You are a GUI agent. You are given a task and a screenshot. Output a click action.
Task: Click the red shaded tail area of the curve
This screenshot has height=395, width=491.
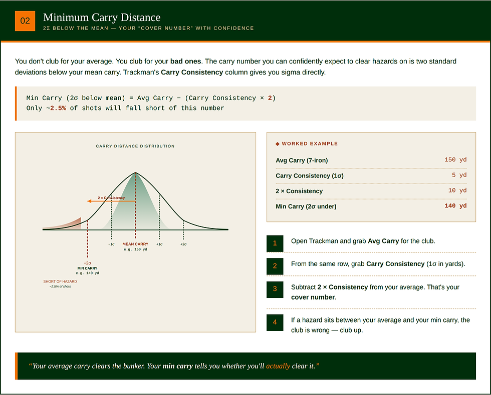point(71,224)
